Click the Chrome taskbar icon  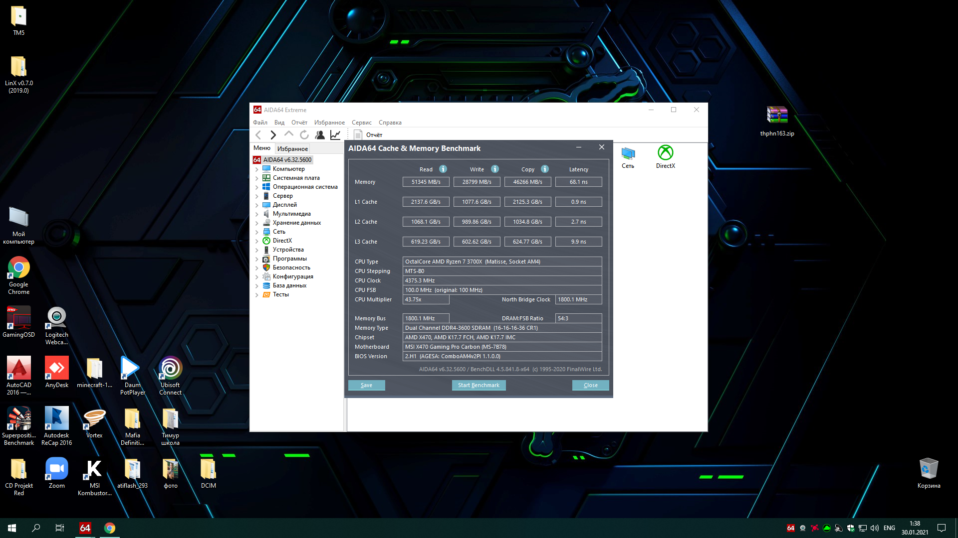click(110, 528)
